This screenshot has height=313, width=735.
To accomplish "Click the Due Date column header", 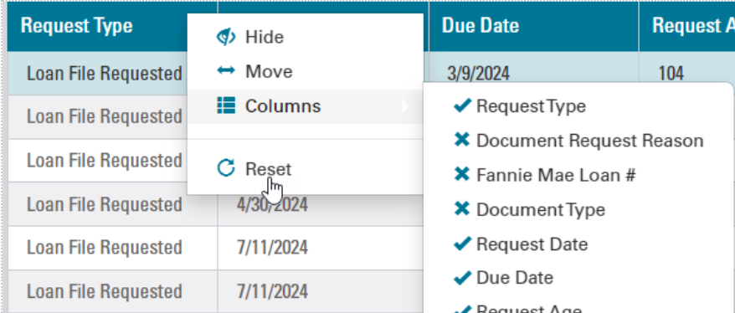I will [480, 26].
